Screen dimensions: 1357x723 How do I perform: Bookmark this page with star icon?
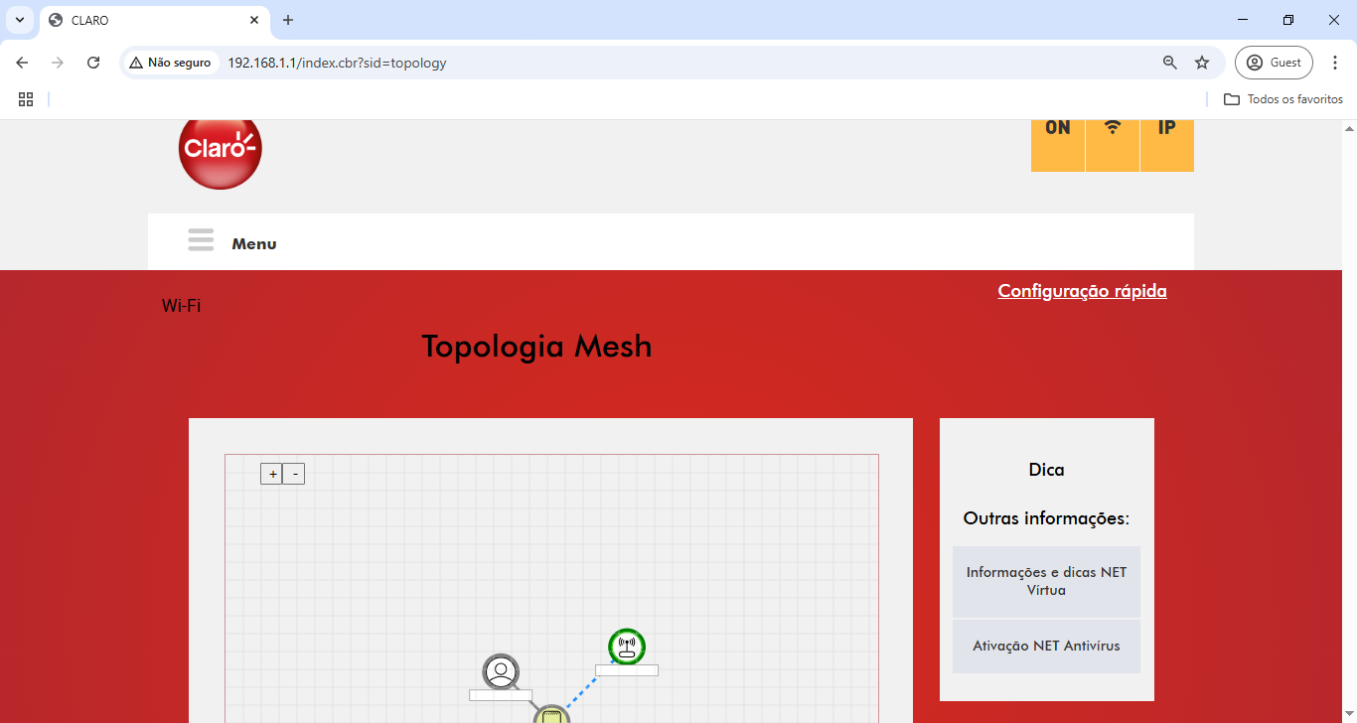point(1202,63)
